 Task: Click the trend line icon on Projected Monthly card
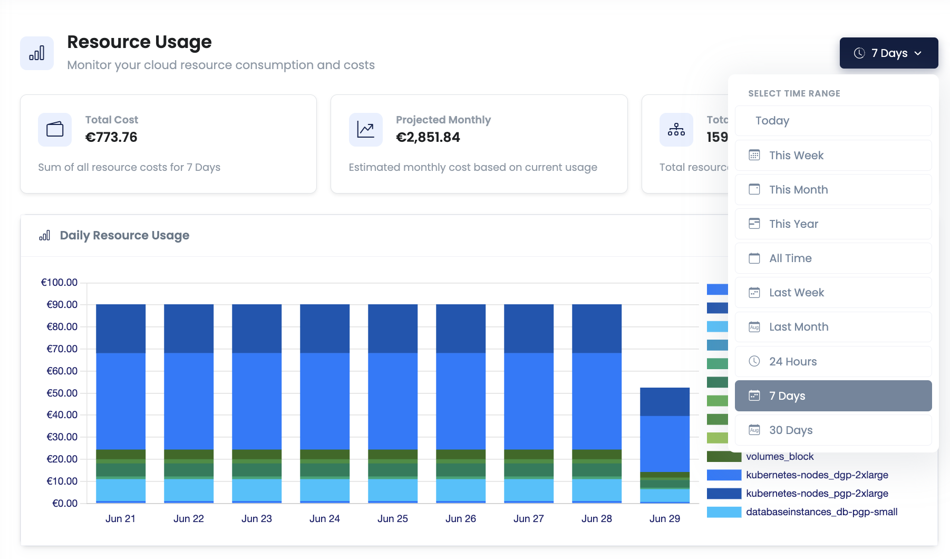pyautogui.click(x=365, y=130)
